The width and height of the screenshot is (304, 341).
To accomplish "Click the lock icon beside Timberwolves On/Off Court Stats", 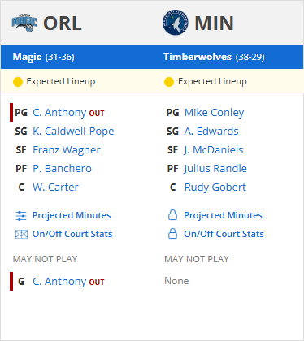I will 172,234.
